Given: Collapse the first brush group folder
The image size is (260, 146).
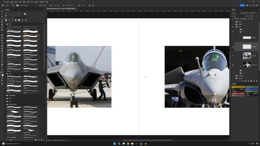Looking at the screenshot, I should 7,24.
